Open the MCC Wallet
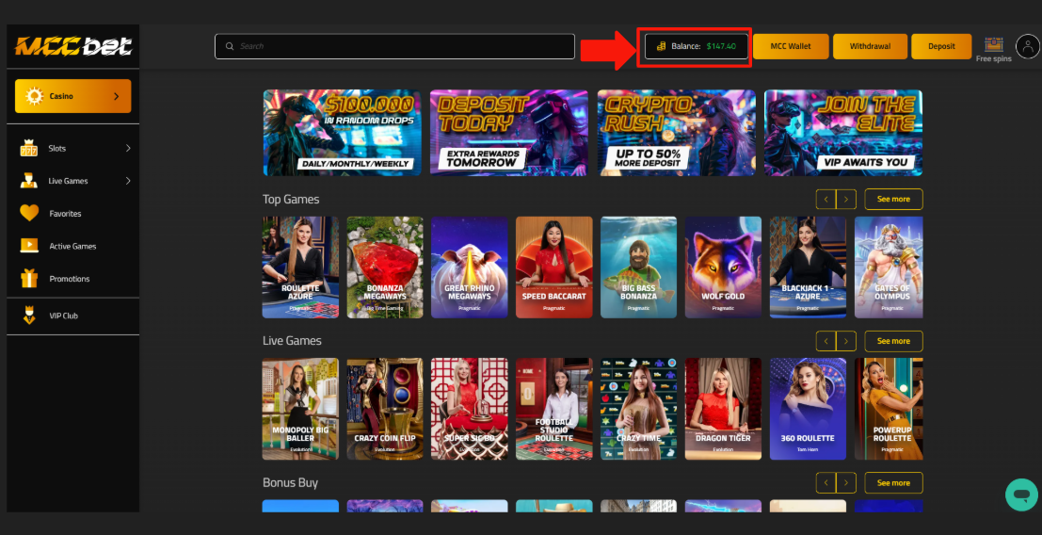 click(790, 46)
